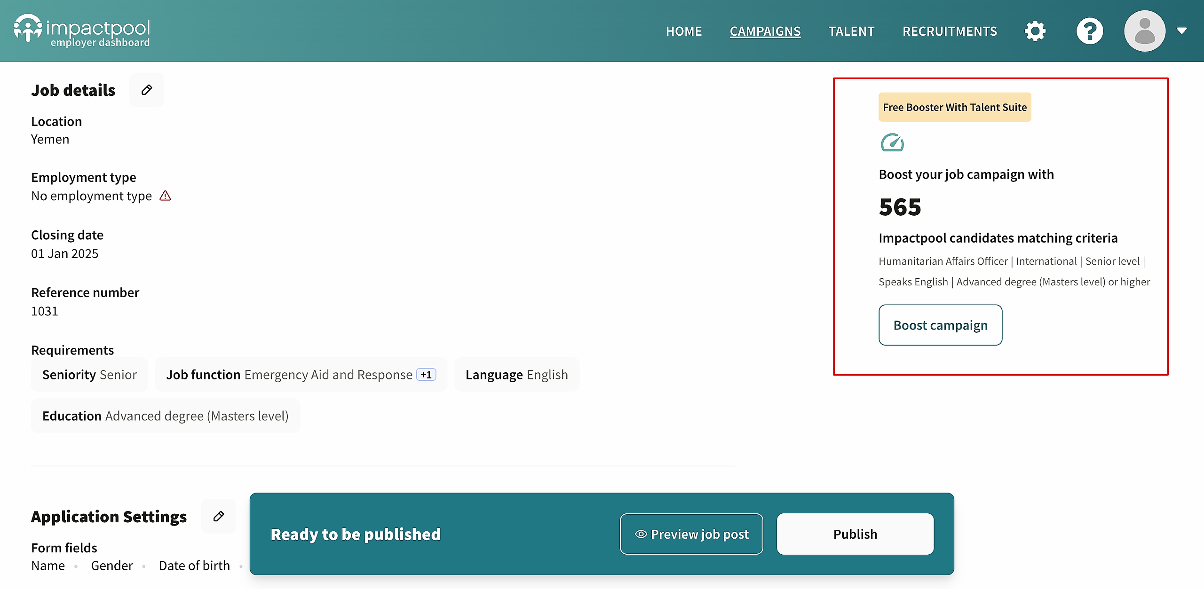The image size is (1204, 589).
Task: Click the Boost campaign button
Action: (940, 325)
